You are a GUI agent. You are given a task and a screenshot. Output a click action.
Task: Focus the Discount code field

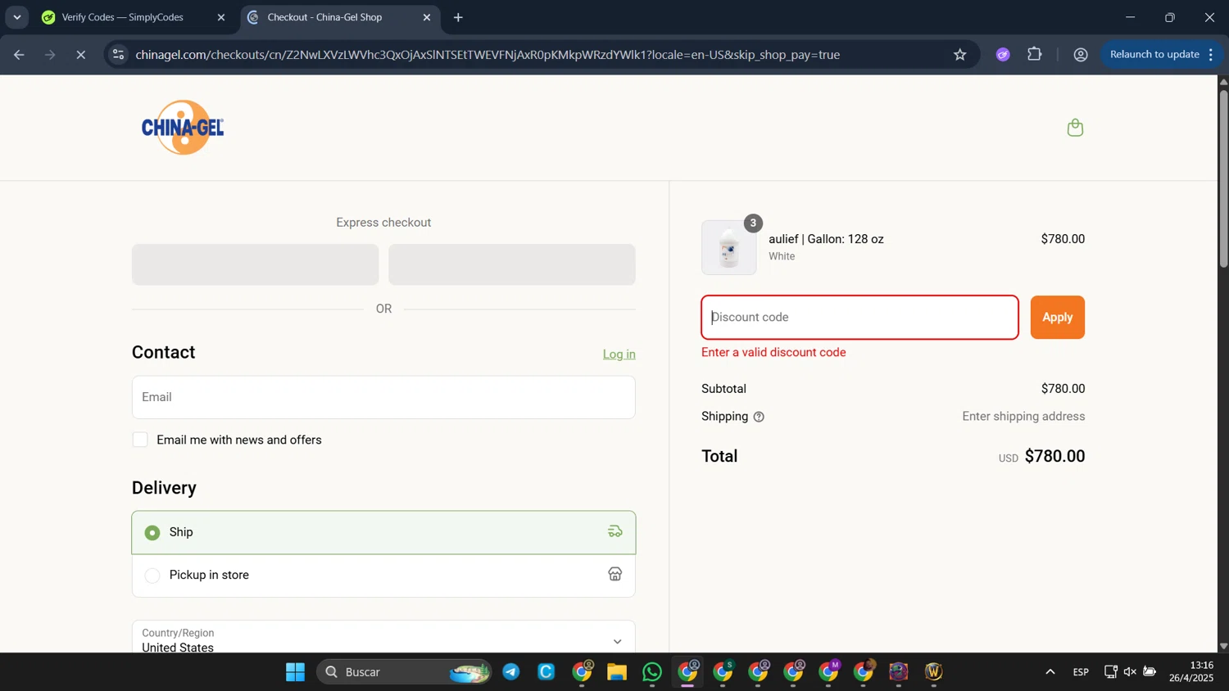point(859,318)
